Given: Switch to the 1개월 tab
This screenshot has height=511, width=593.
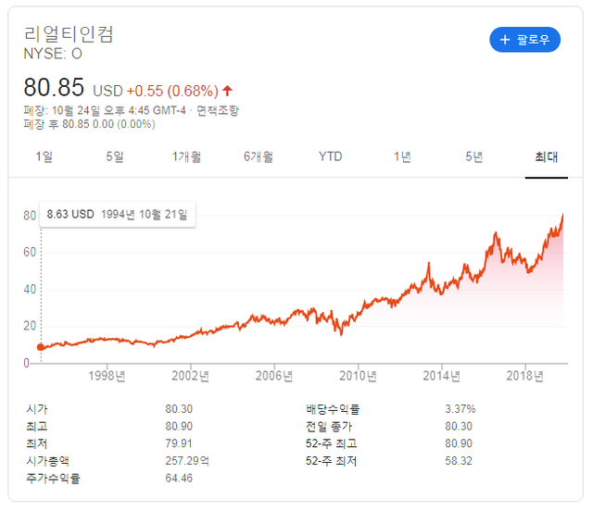Looking at the screenshot, I should point(186,156).
